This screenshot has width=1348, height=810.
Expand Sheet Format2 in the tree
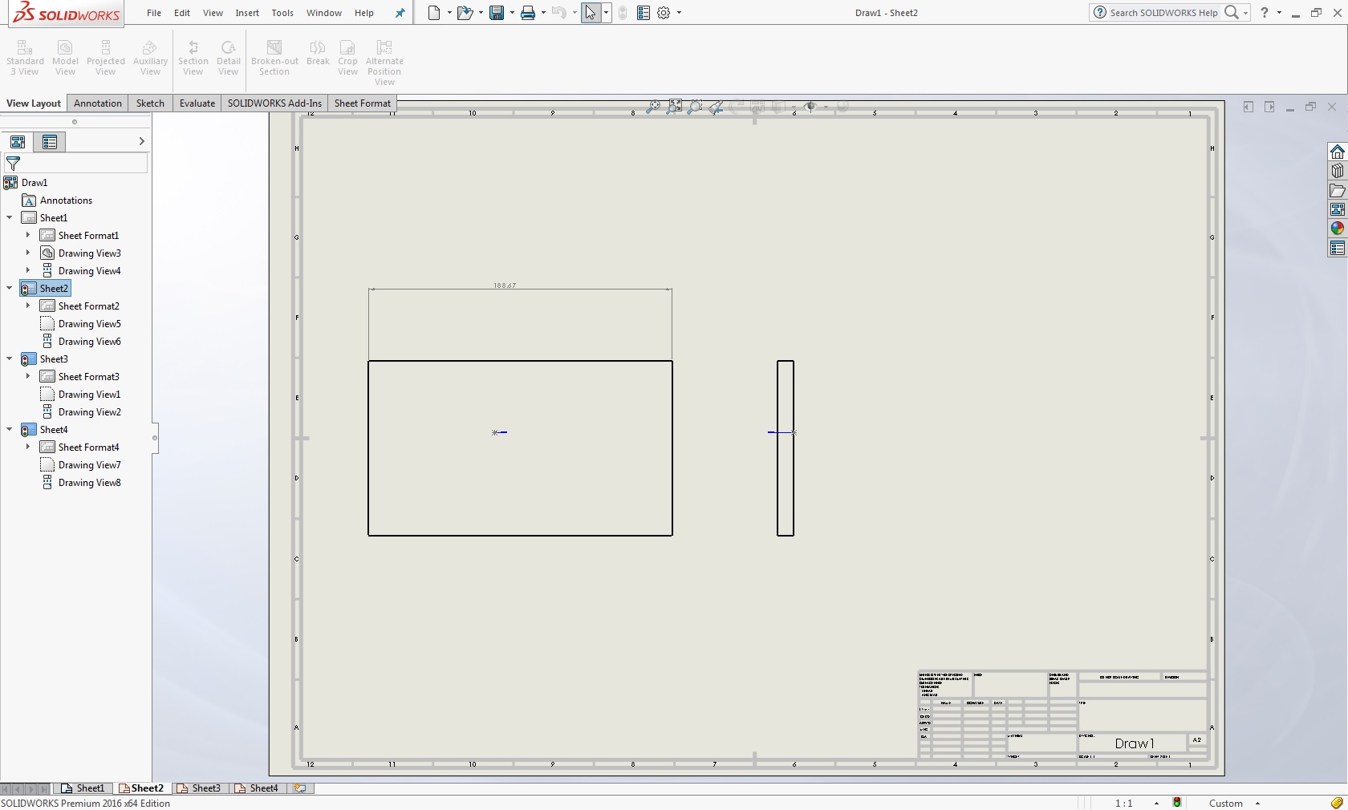coord(28,306)
